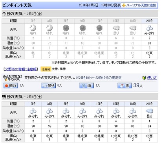Click the beginner mark icon beside 使い方
The image size is (161, 144).
(x=144, y=78)
